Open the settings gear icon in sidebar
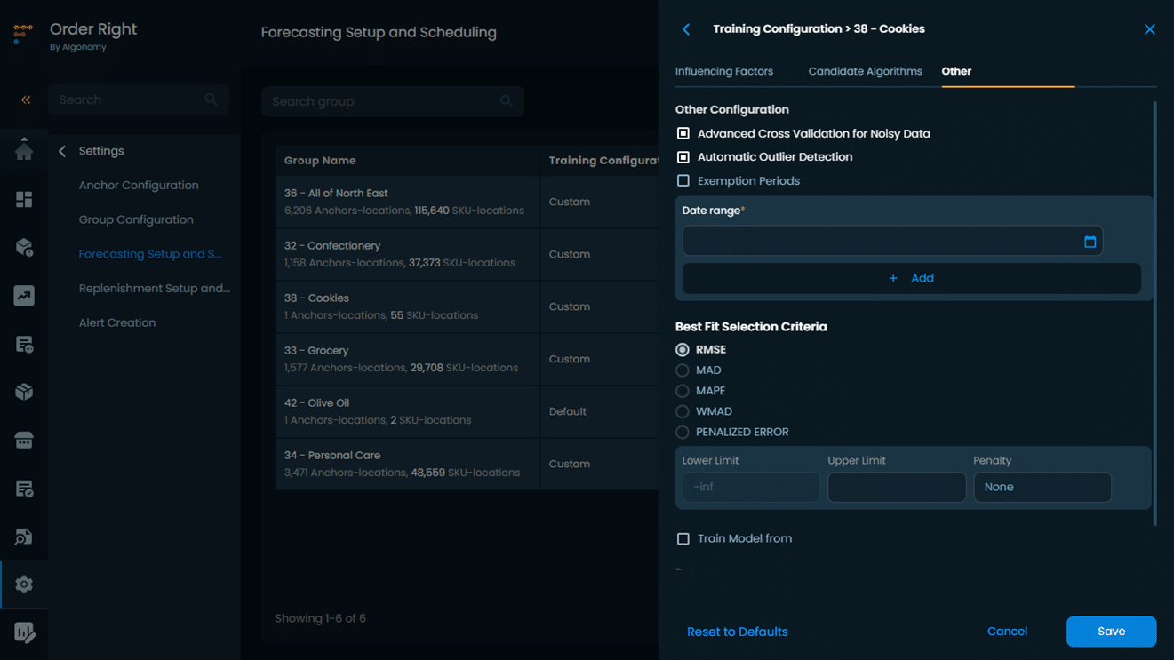The image size is (1174, 660). point(24,584)
